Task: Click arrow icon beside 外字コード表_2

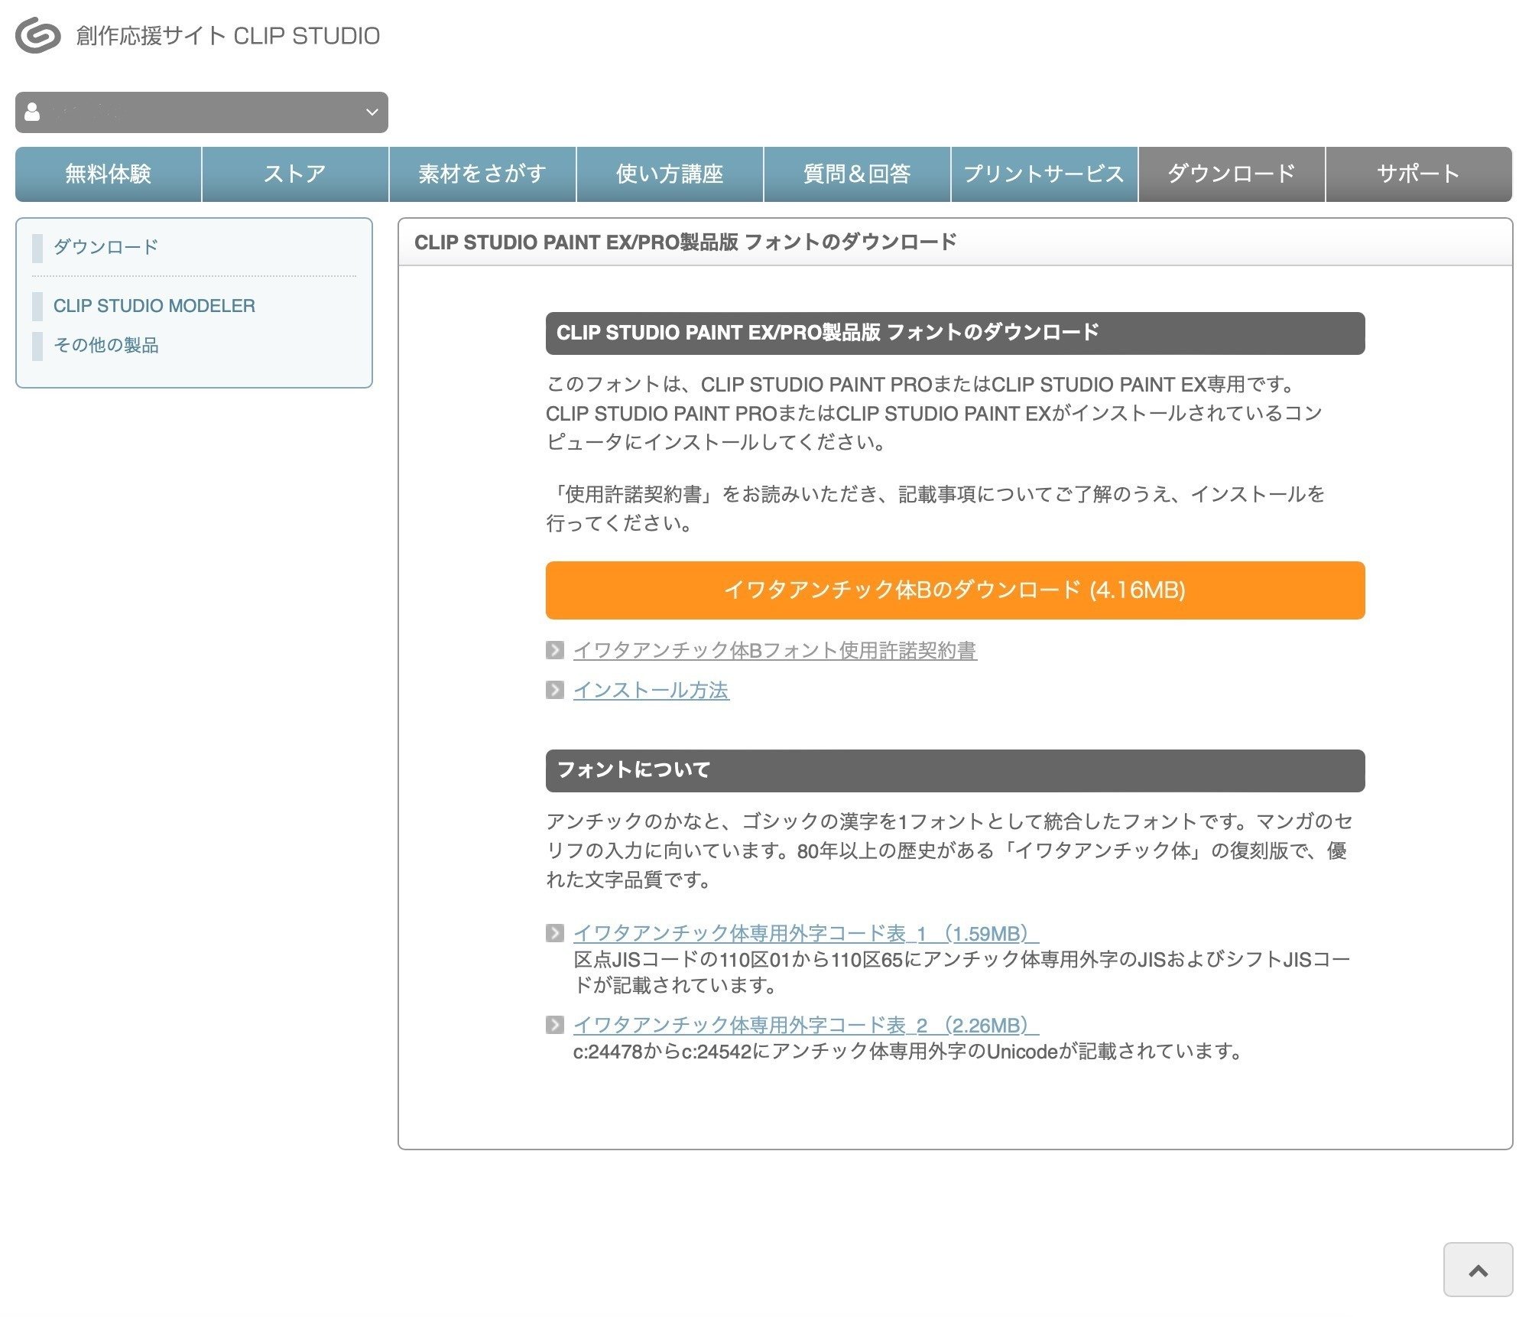Action: coord(555,1026)
